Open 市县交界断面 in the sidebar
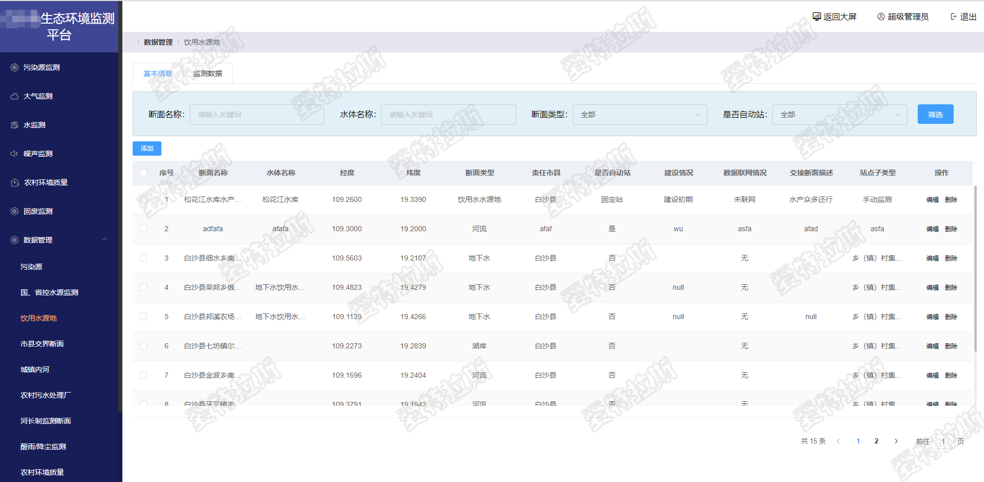Screen dimensions: 984x482 42,344
